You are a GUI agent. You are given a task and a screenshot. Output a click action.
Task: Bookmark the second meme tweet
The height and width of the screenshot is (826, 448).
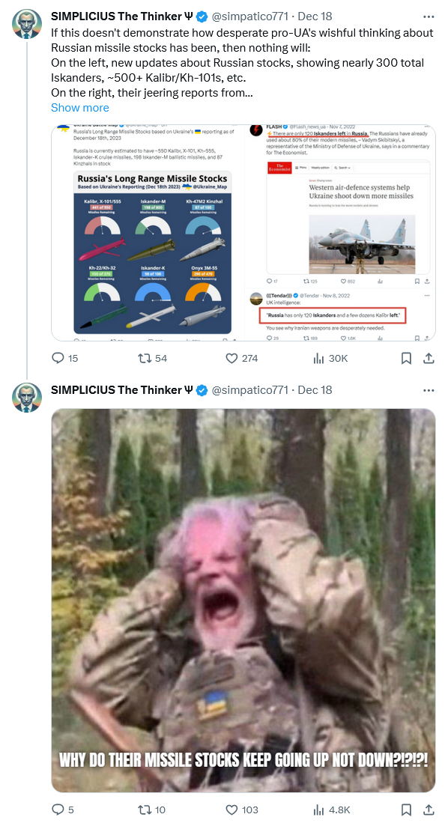(406, 810)
